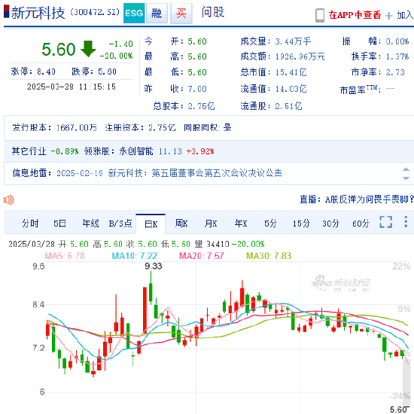The width and height of the screenshot is (414, 414).
Task: Click the green down arrow price indicator
Action: [x=88, y=49]
